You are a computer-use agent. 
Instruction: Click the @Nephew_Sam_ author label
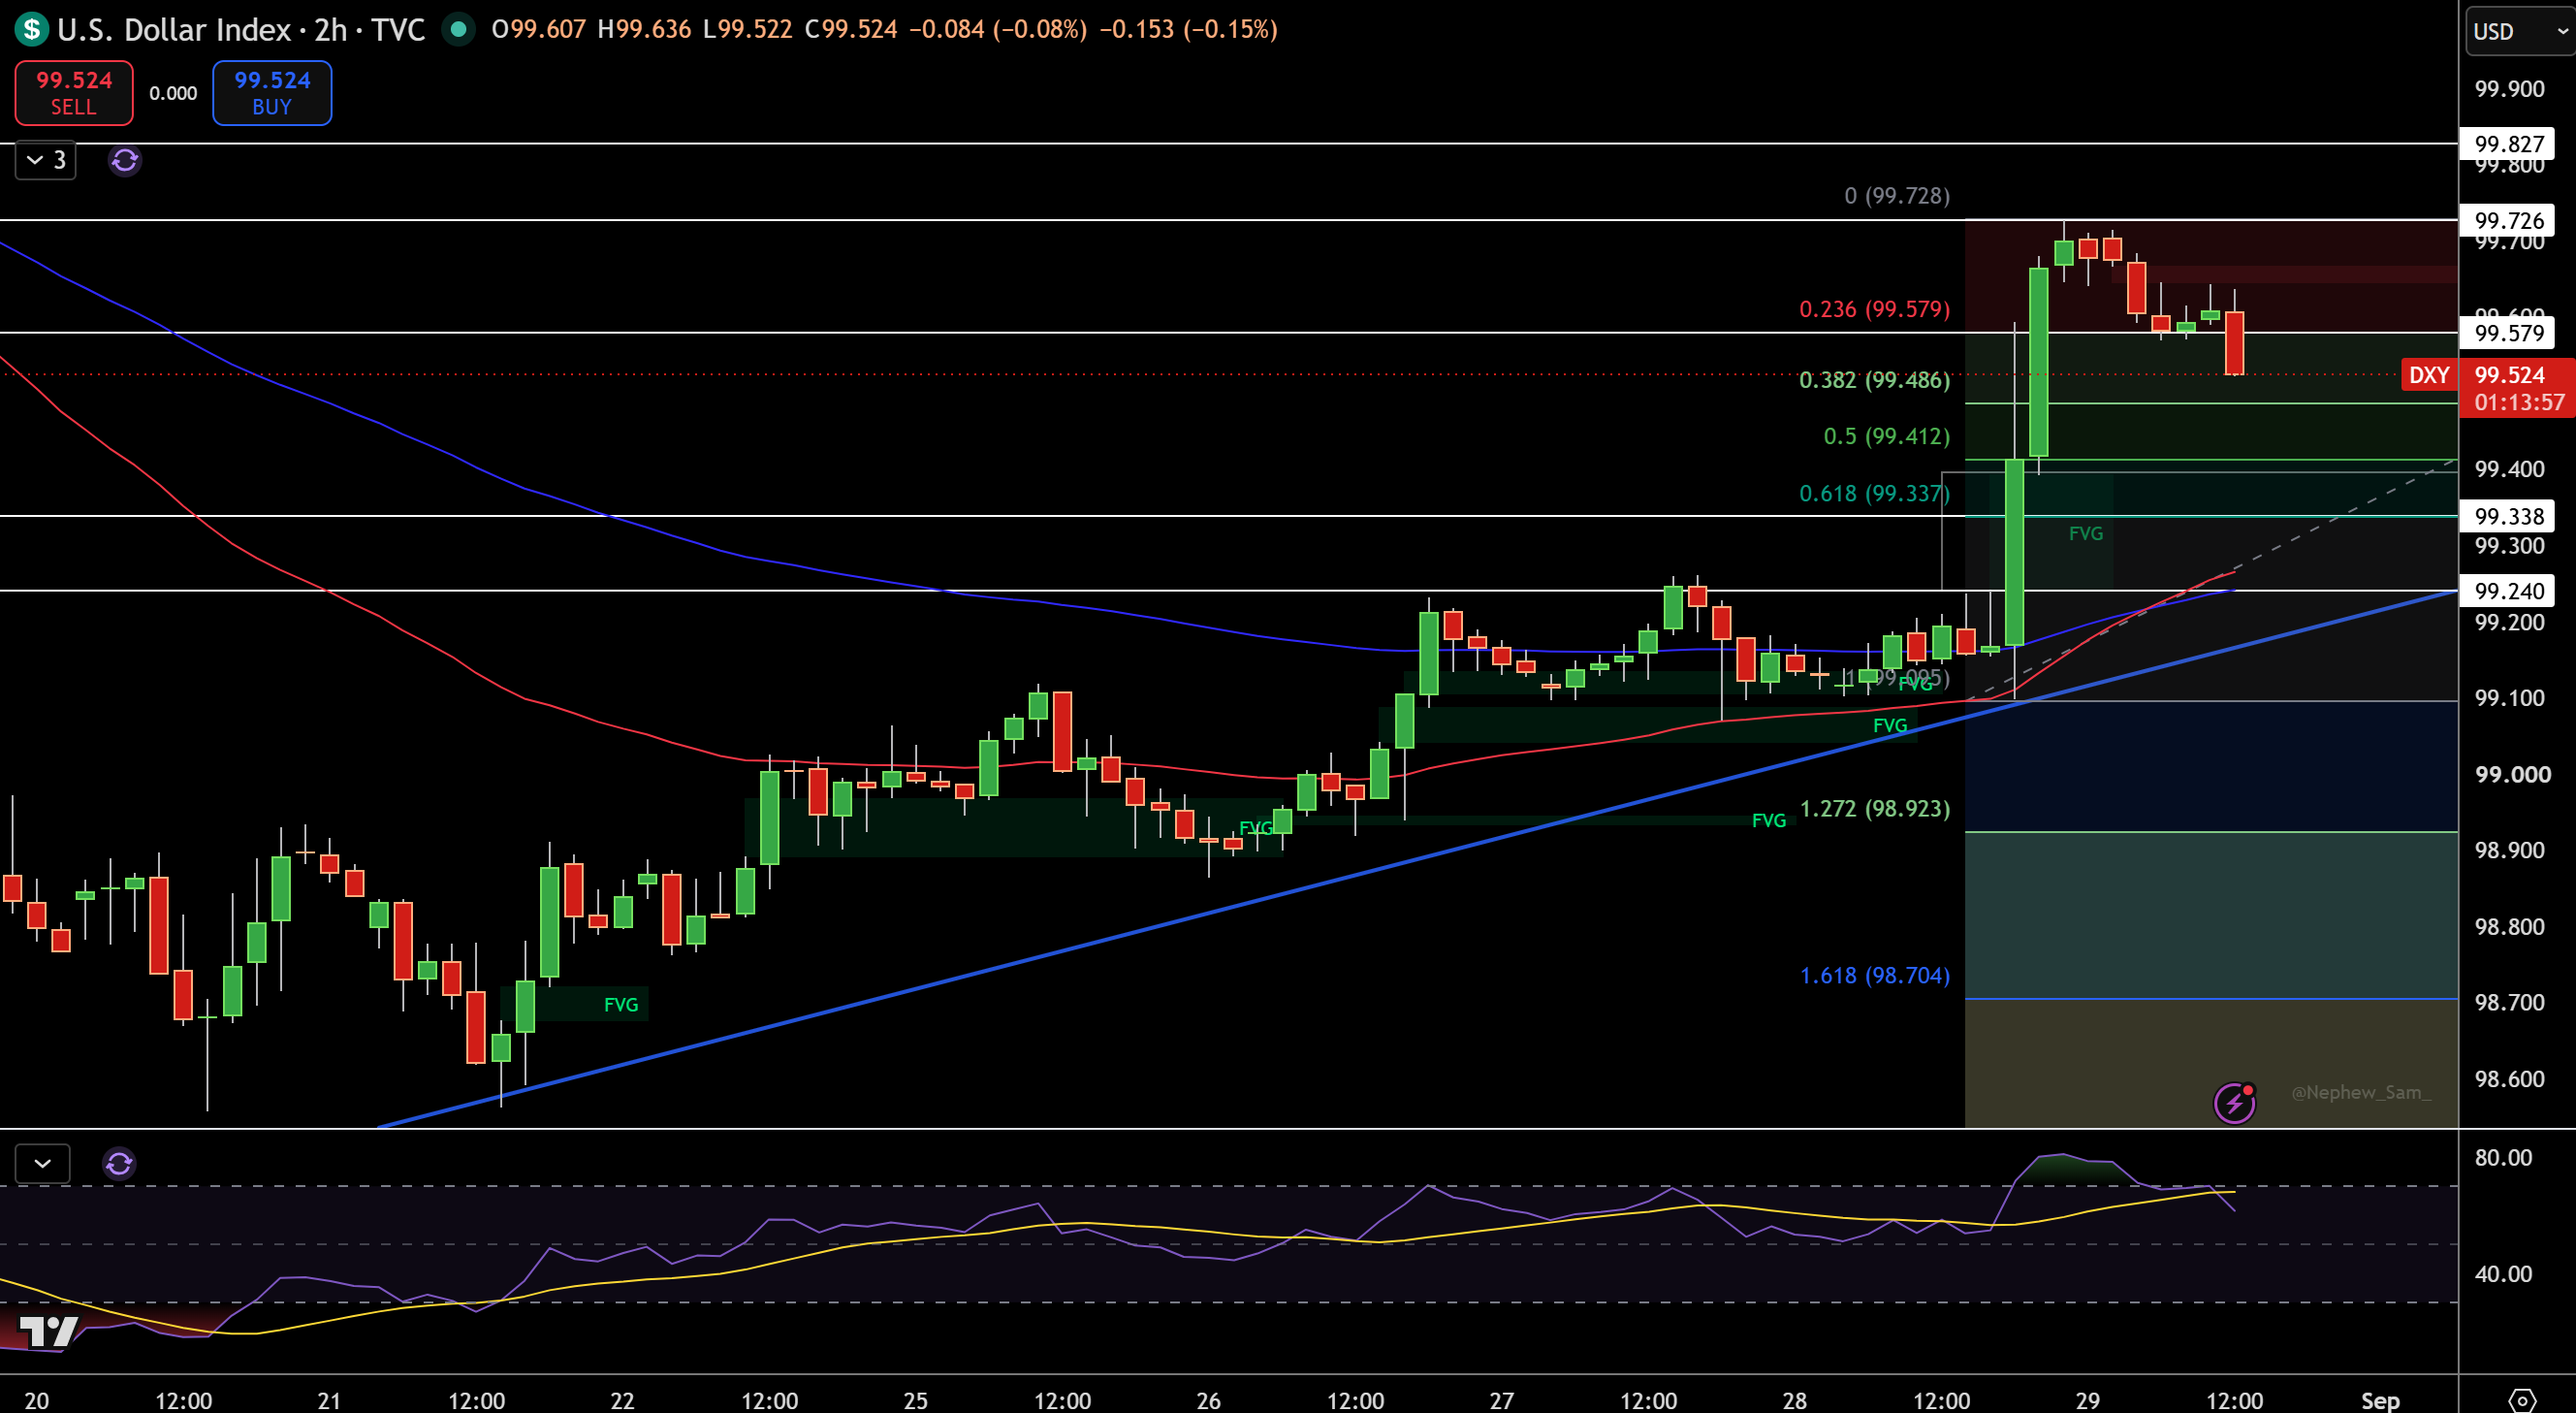(x=2360, y=1092)
